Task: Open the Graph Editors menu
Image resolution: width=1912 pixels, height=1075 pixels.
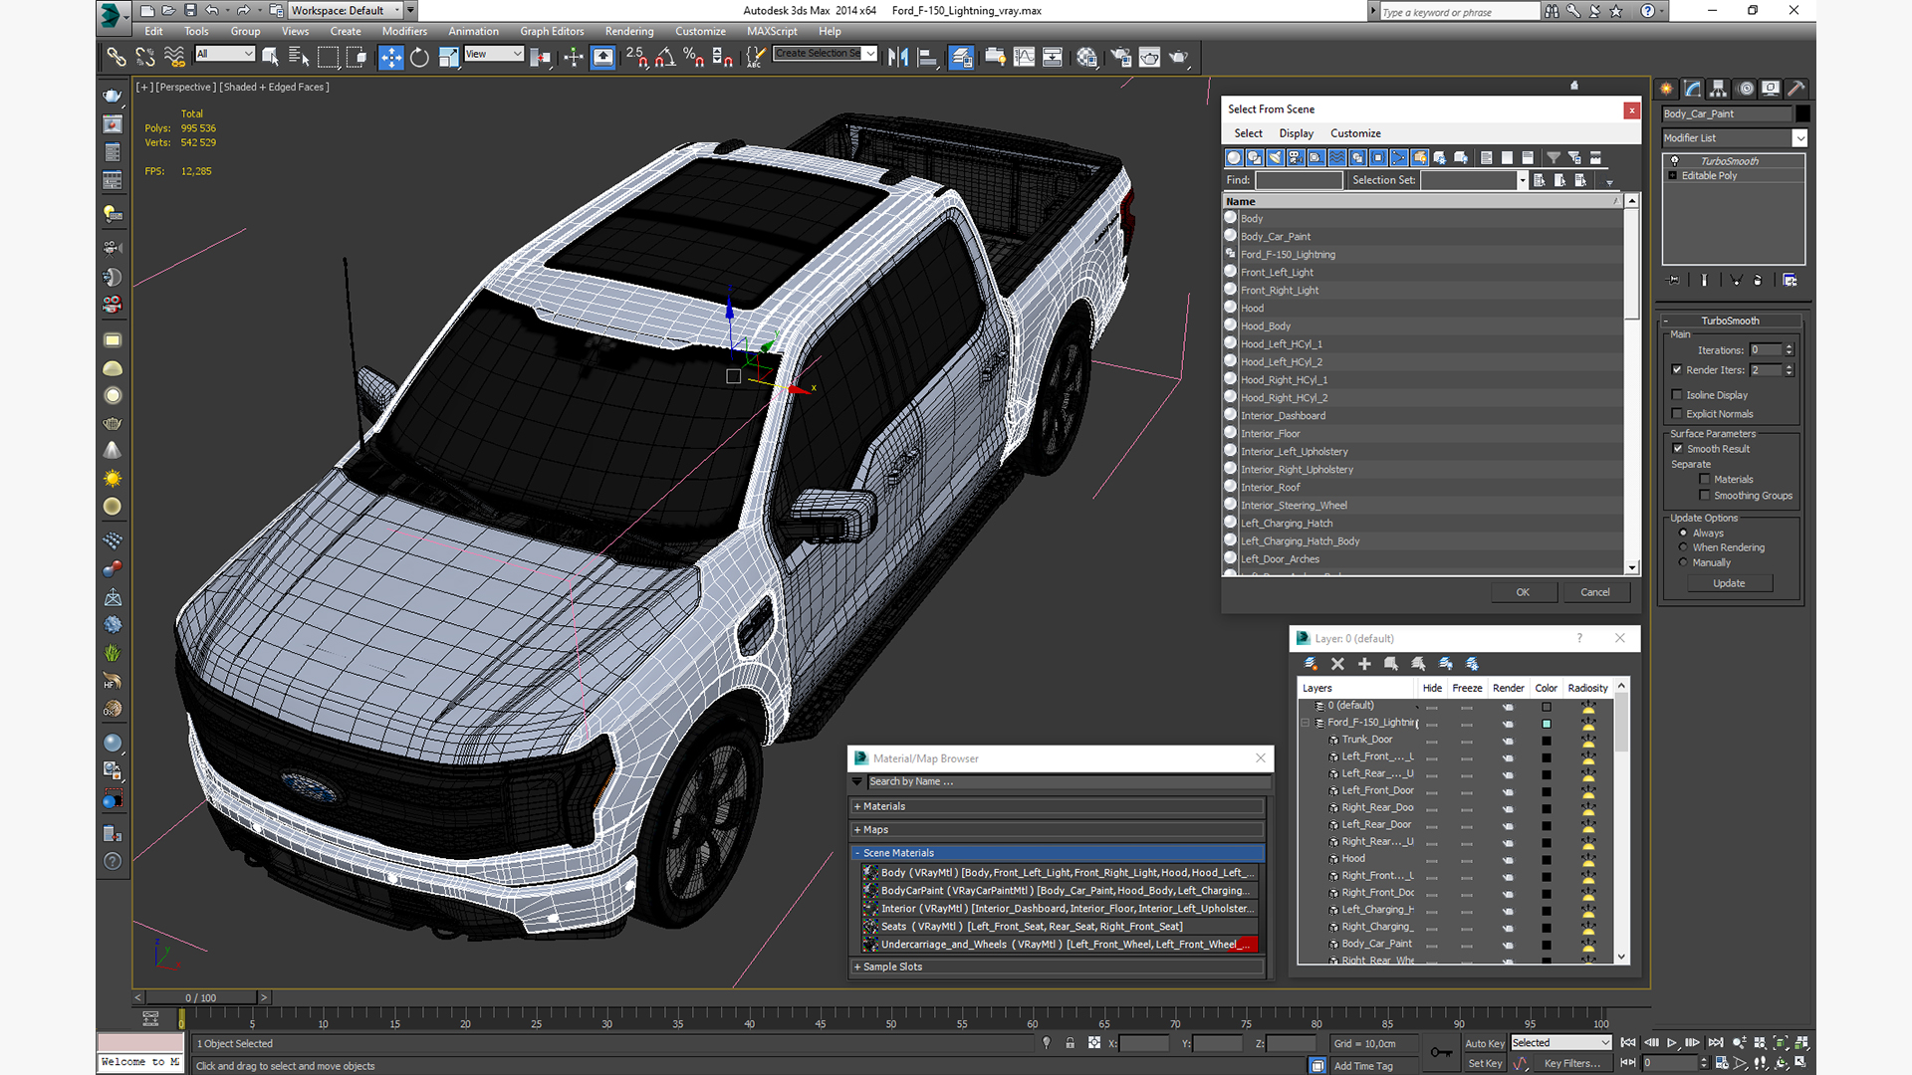Action: pyautogui.click(x=552, y=31)
